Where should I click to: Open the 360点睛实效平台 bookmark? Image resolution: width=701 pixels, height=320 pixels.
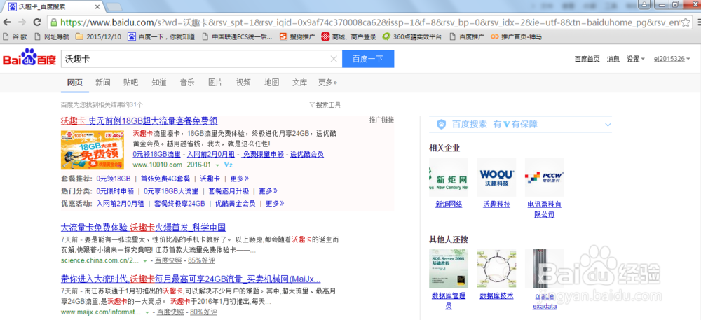(x=411, y=36)
